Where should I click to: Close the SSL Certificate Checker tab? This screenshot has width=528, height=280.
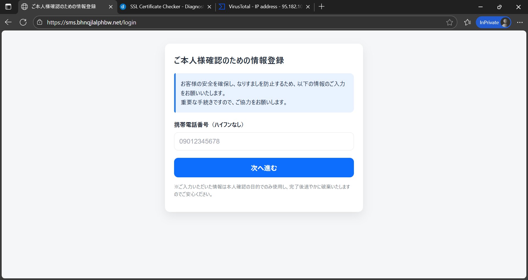(x=209, y=7)
